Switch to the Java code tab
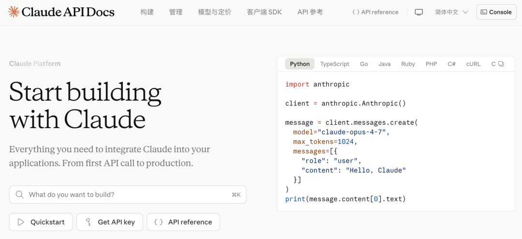 pos(385,64)
